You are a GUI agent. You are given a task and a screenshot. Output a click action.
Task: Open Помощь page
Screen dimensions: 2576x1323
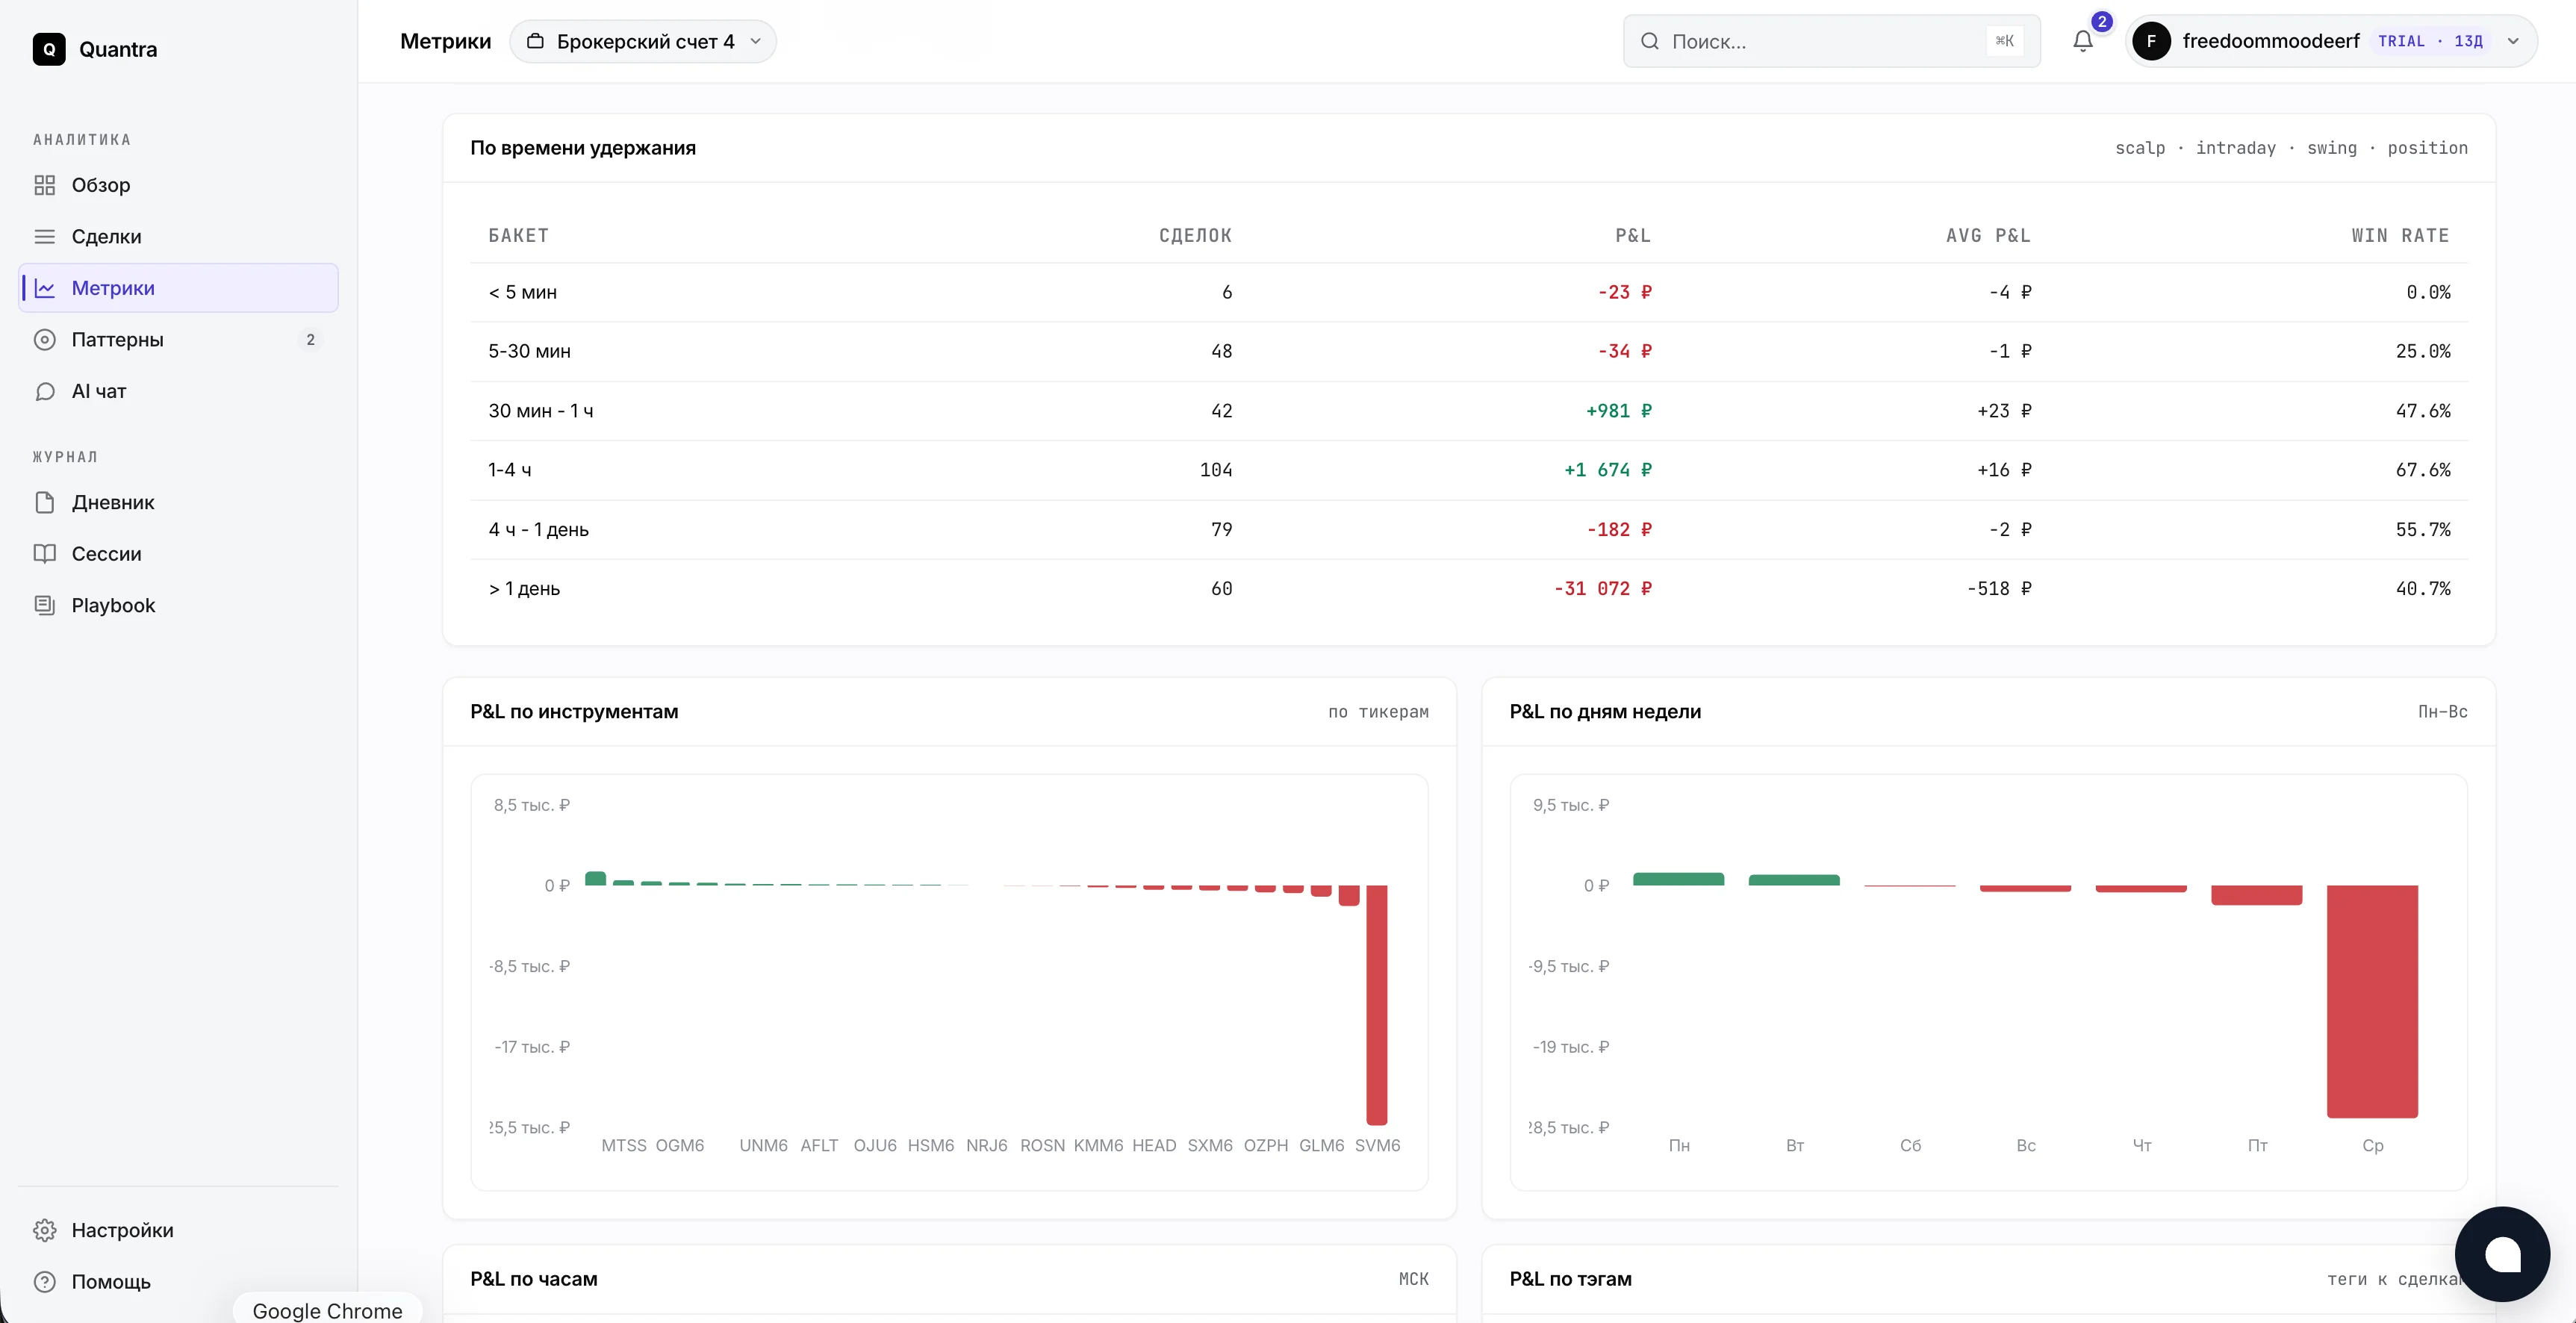[178, 1282]
